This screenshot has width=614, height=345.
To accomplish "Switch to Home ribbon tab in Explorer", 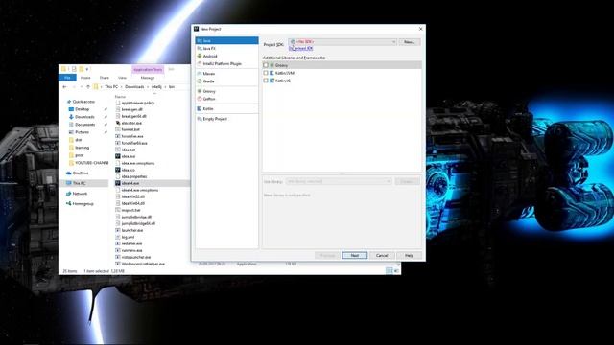I will 85,78.
